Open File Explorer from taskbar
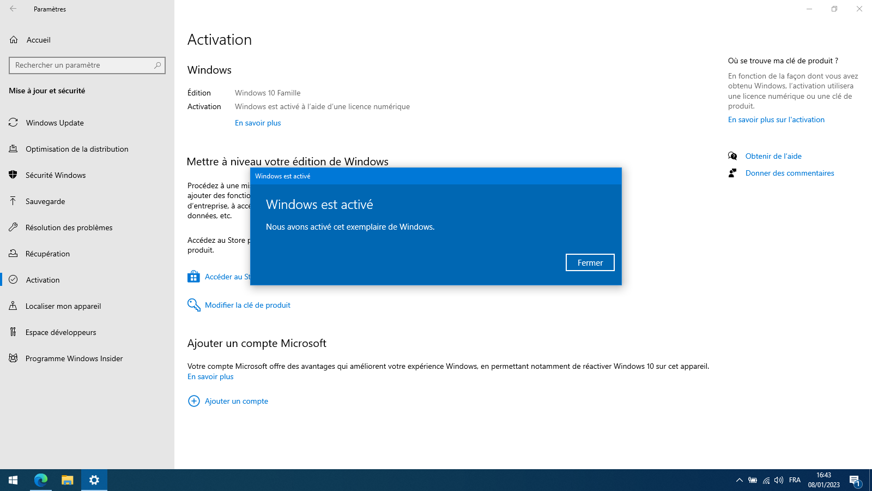 point(67,480)
